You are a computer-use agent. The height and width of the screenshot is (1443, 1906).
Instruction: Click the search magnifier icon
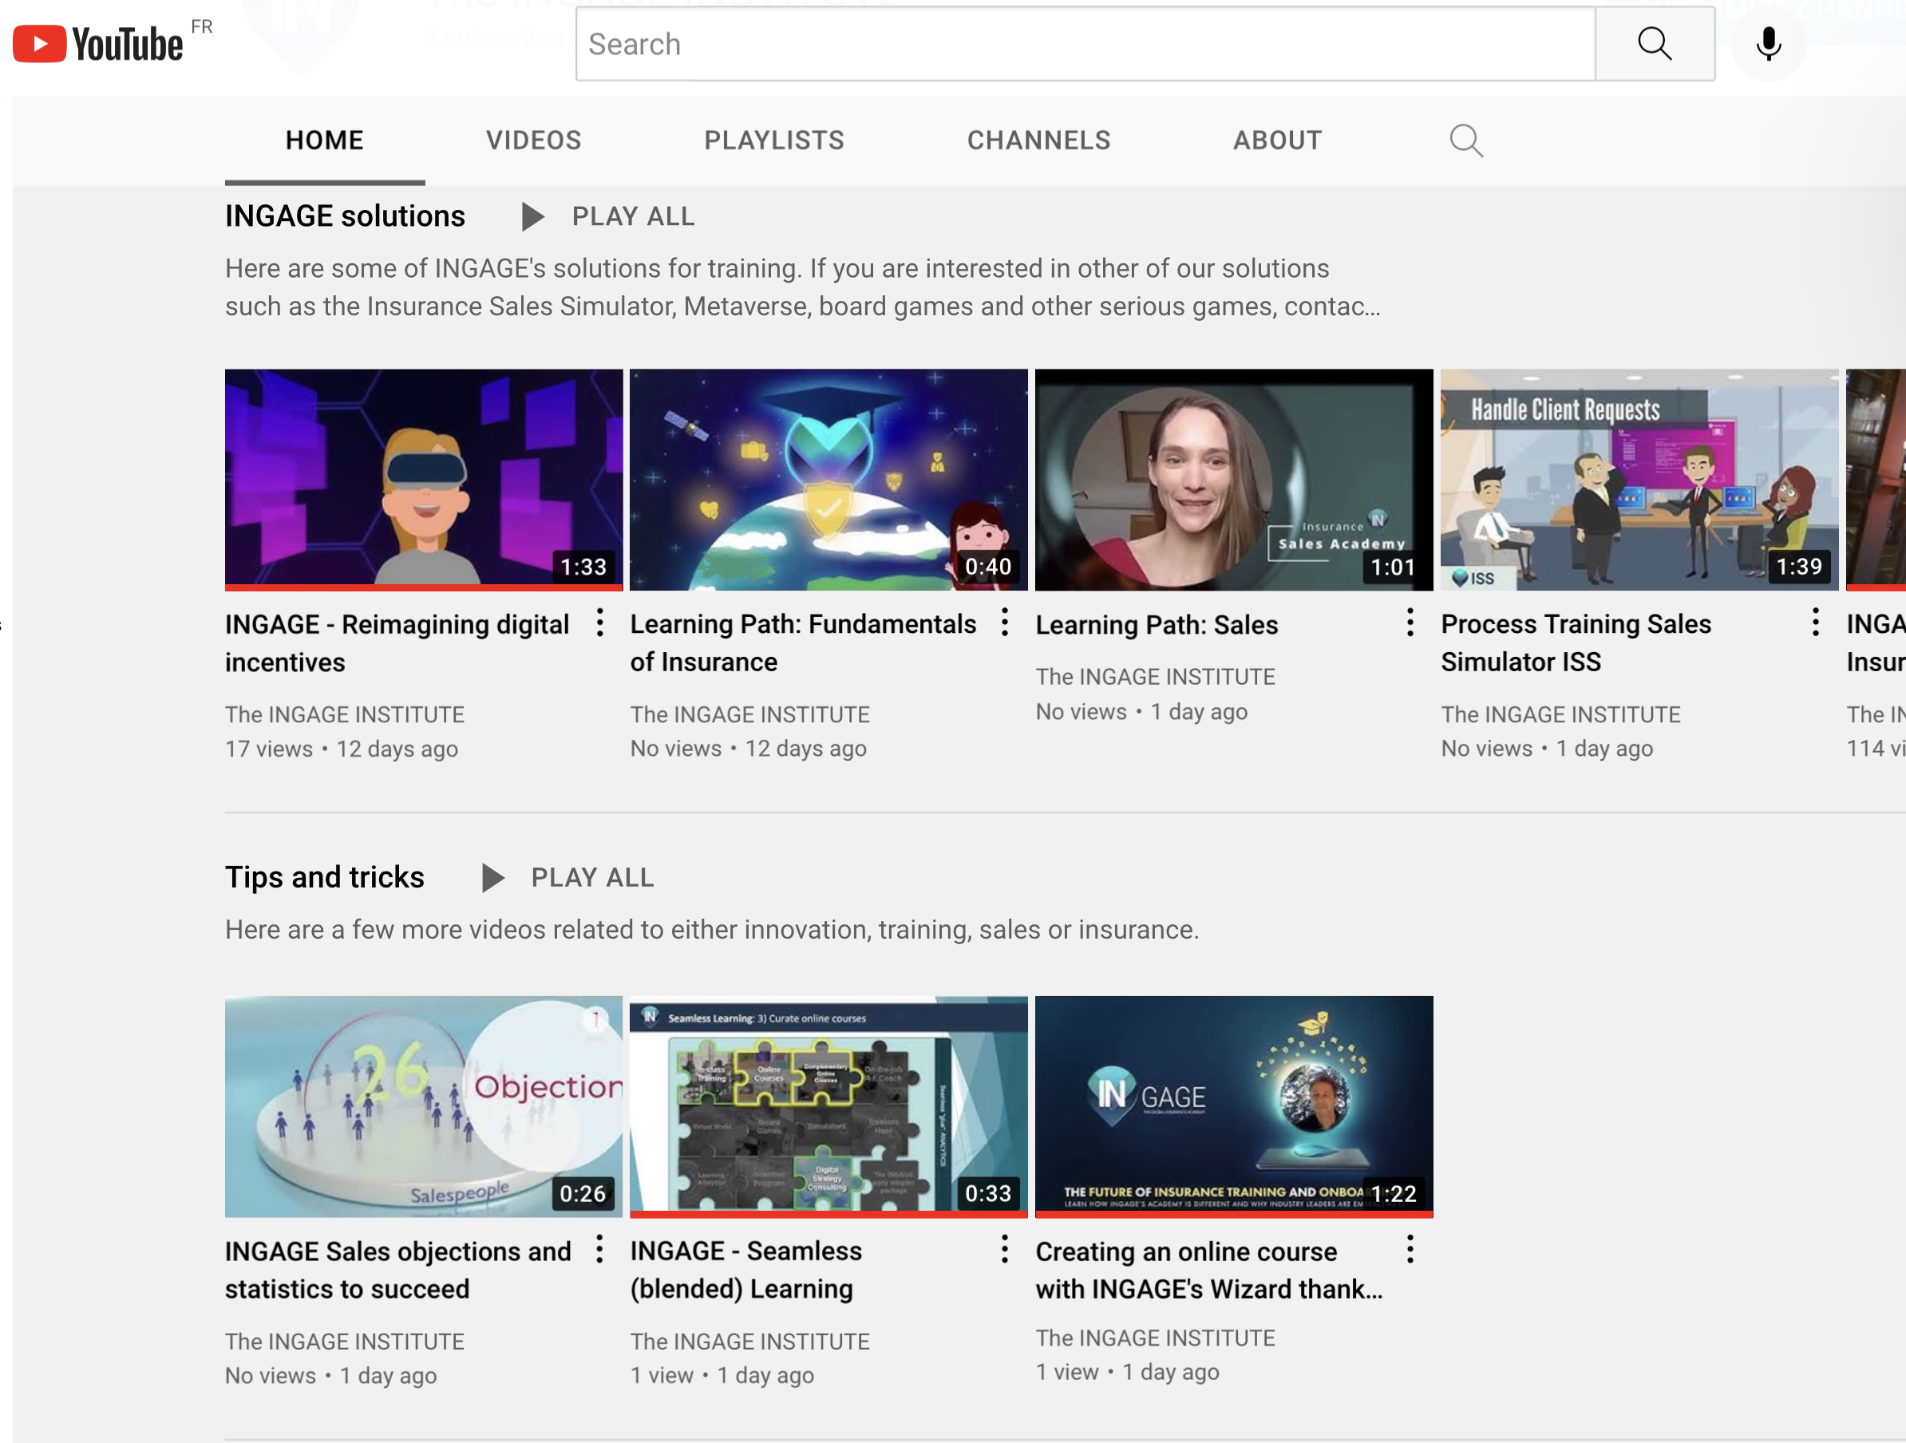(x=1655, y=43)
